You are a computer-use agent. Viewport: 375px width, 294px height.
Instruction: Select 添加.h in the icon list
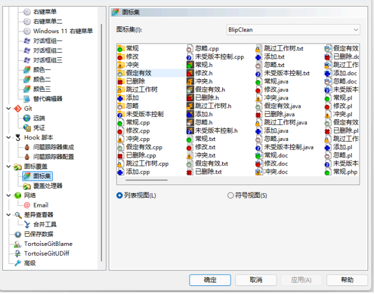[x=204, y=115]
